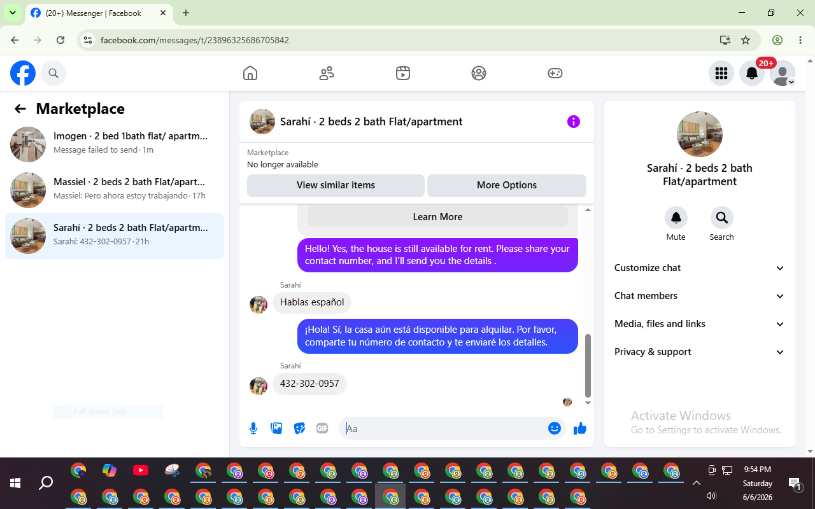Click the taskbar volume speaker icon
Image resolution: width=815 pixels, height=509 pixels.
tap(712, 496)
